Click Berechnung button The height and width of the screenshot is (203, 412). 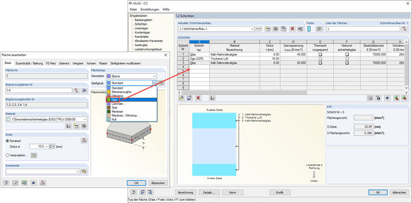point(185,193)
